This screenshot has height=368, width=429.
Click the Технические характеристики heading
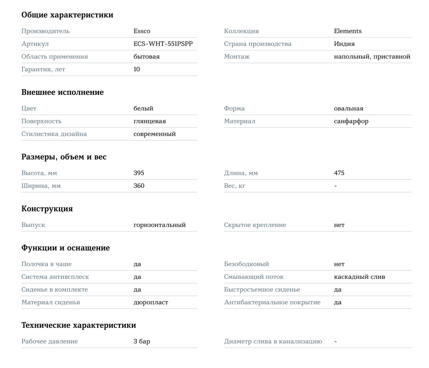click(x=79, y=325)
